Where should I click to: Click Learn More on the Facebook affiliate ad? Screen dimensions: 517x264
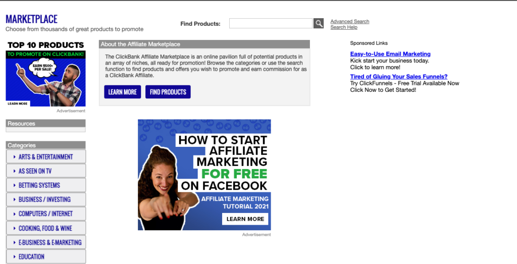[x=245, y=219]
